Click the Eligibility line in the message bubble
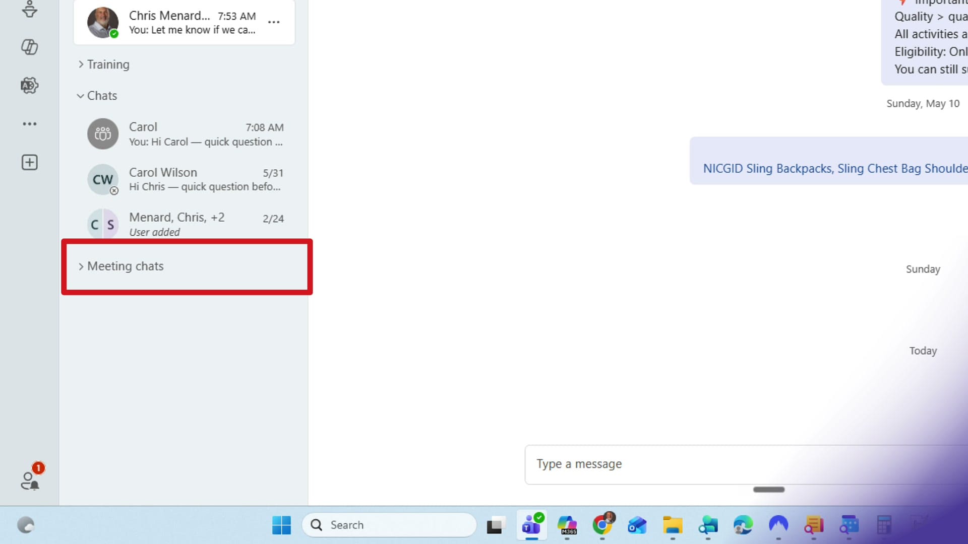Screen dimensions: 968x544 pos(931,52)
